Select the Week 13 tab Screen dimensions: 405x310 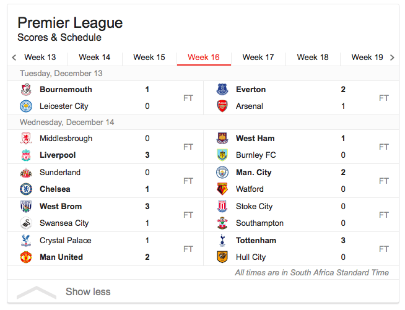pyautogui.click(x=40, y=58)
